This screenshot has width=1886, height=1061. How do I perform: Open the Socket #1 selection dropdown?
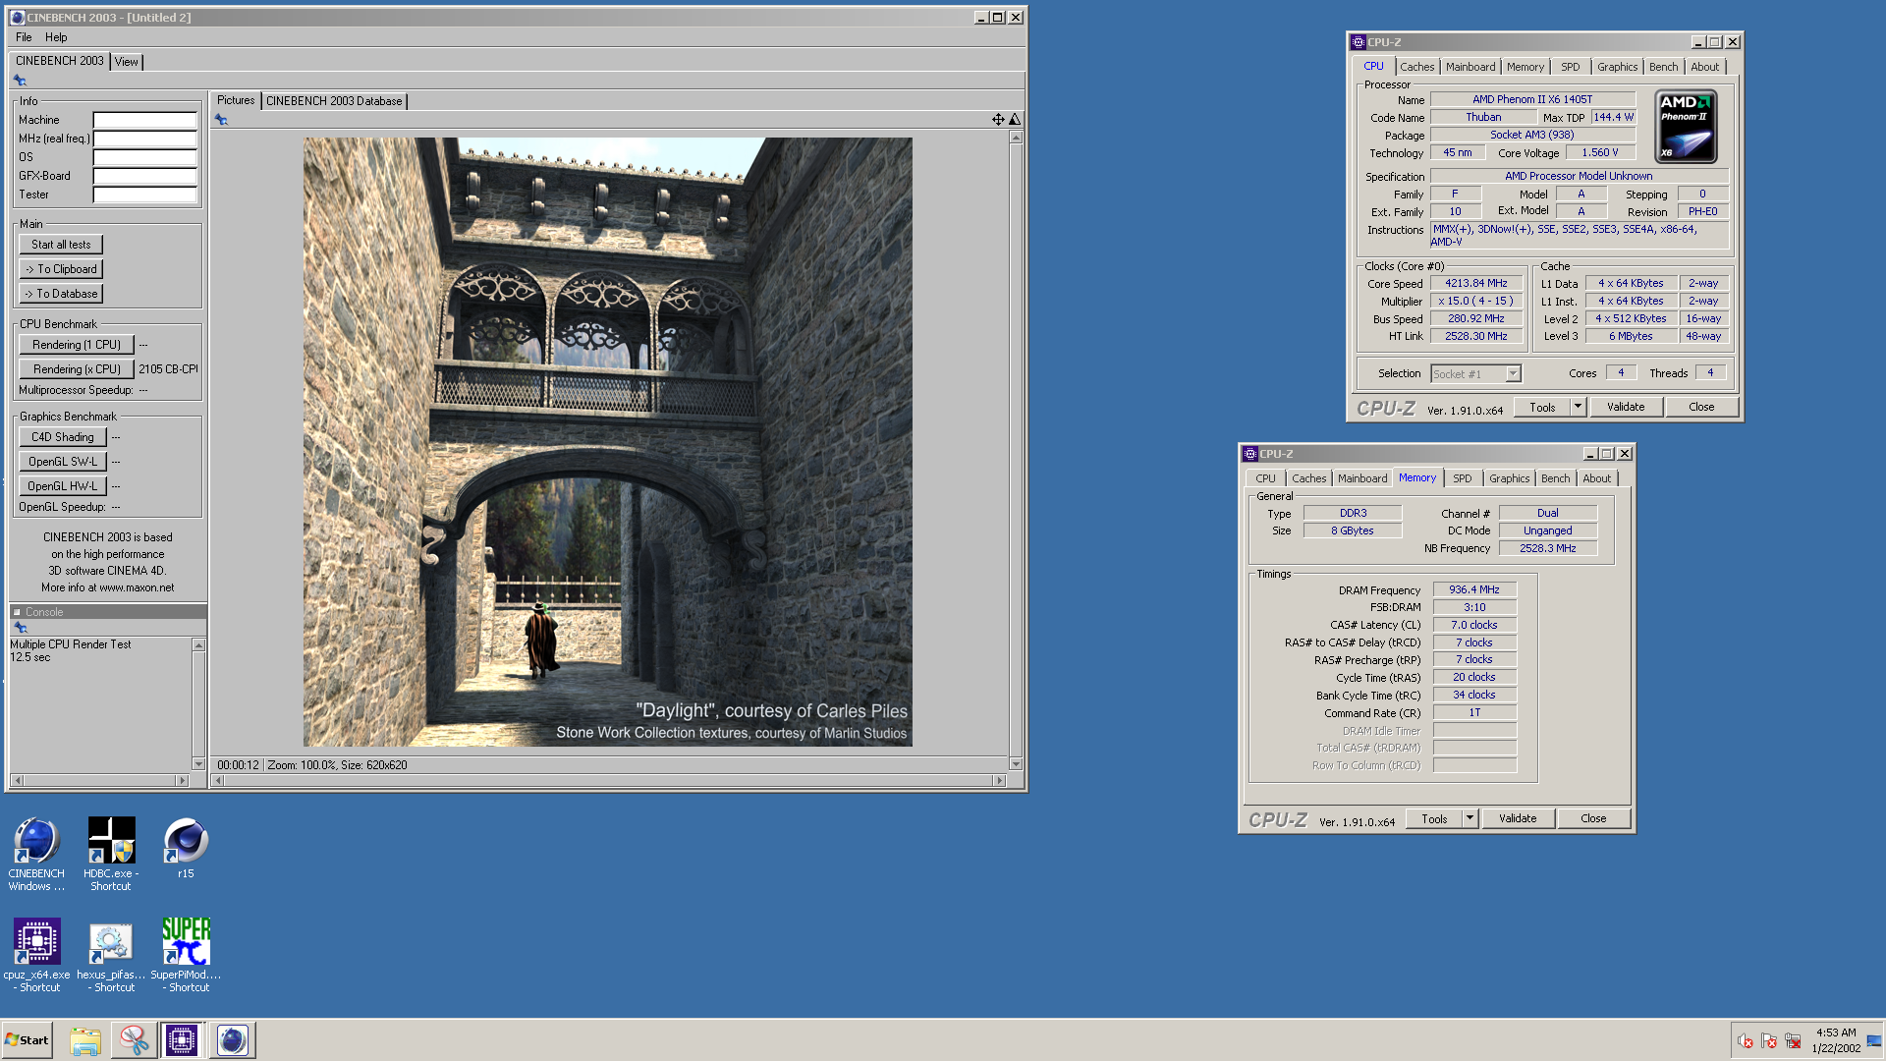(1514, 373)
